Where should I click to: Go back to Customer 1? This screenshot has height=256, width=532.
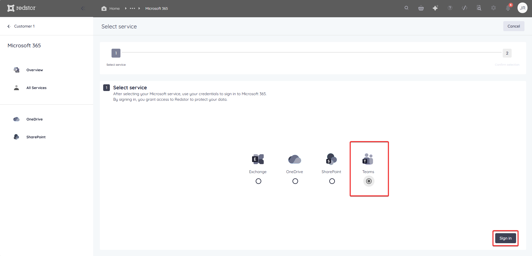[x=24, y=26]
